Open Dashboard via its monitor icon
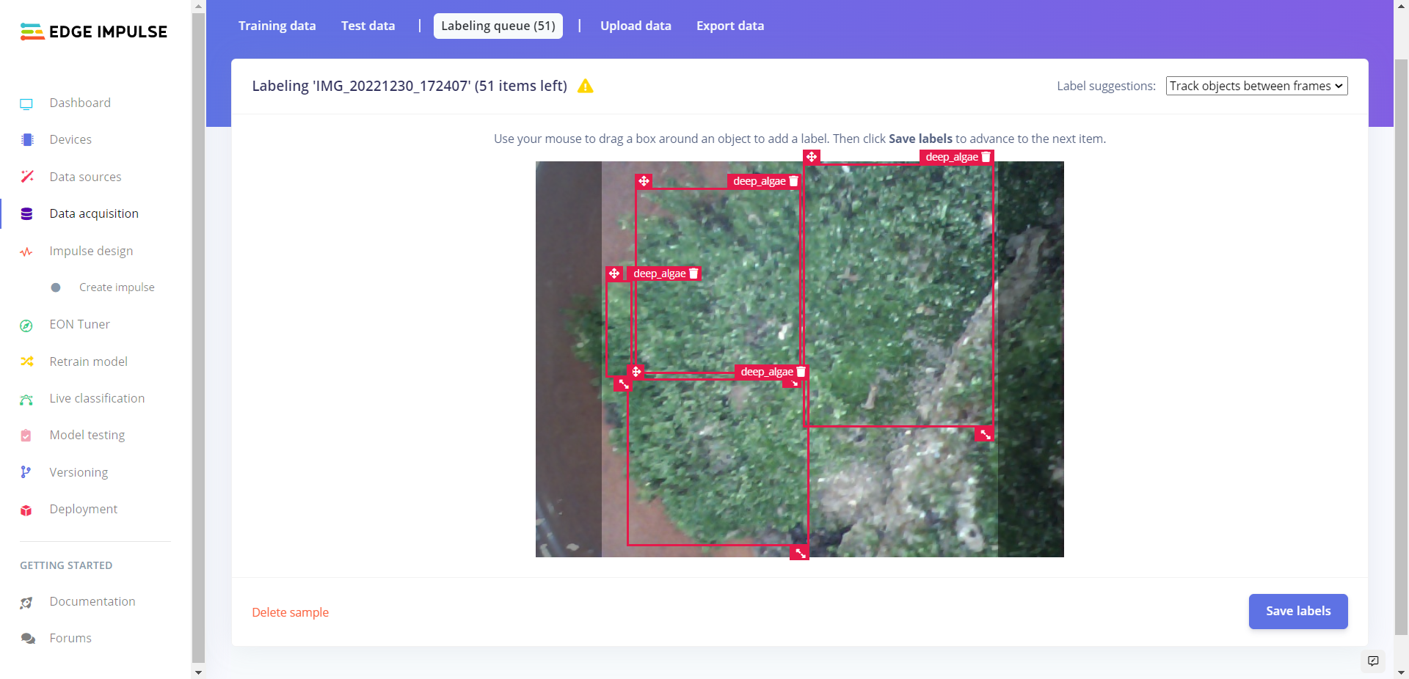The image size is (1409, 679). coord(26,103)
